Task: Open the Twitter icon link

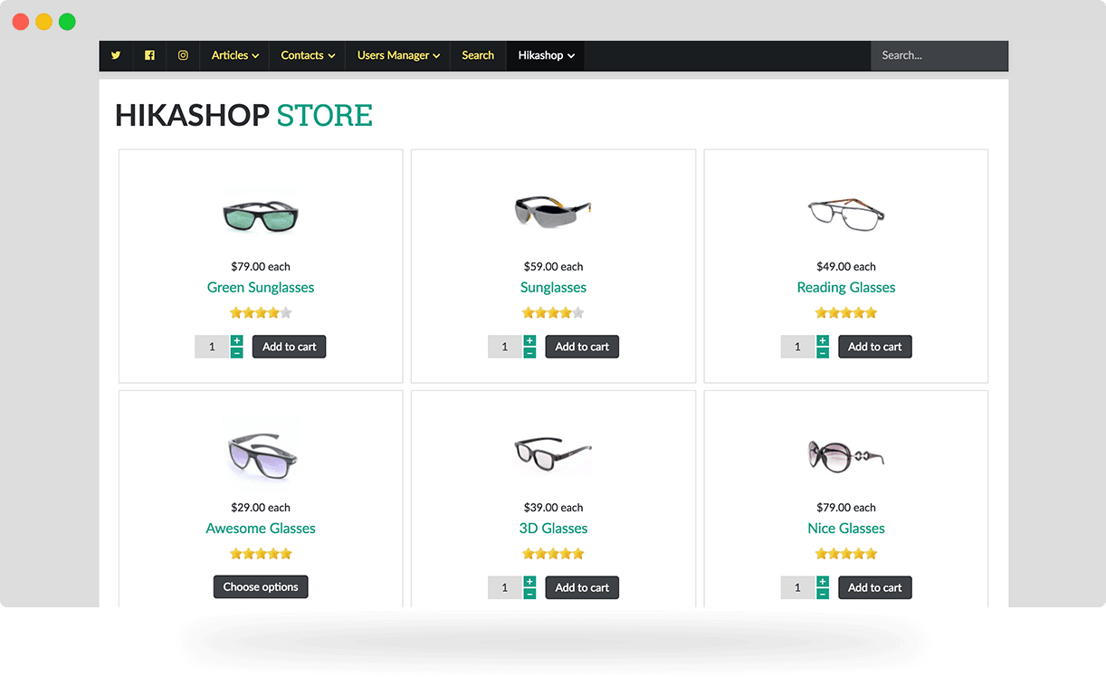Action: [116, 55]
